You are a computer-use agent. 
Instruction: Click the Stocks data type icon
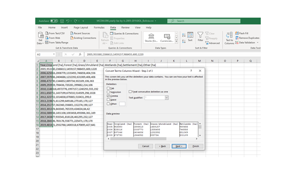pos(151,36)
